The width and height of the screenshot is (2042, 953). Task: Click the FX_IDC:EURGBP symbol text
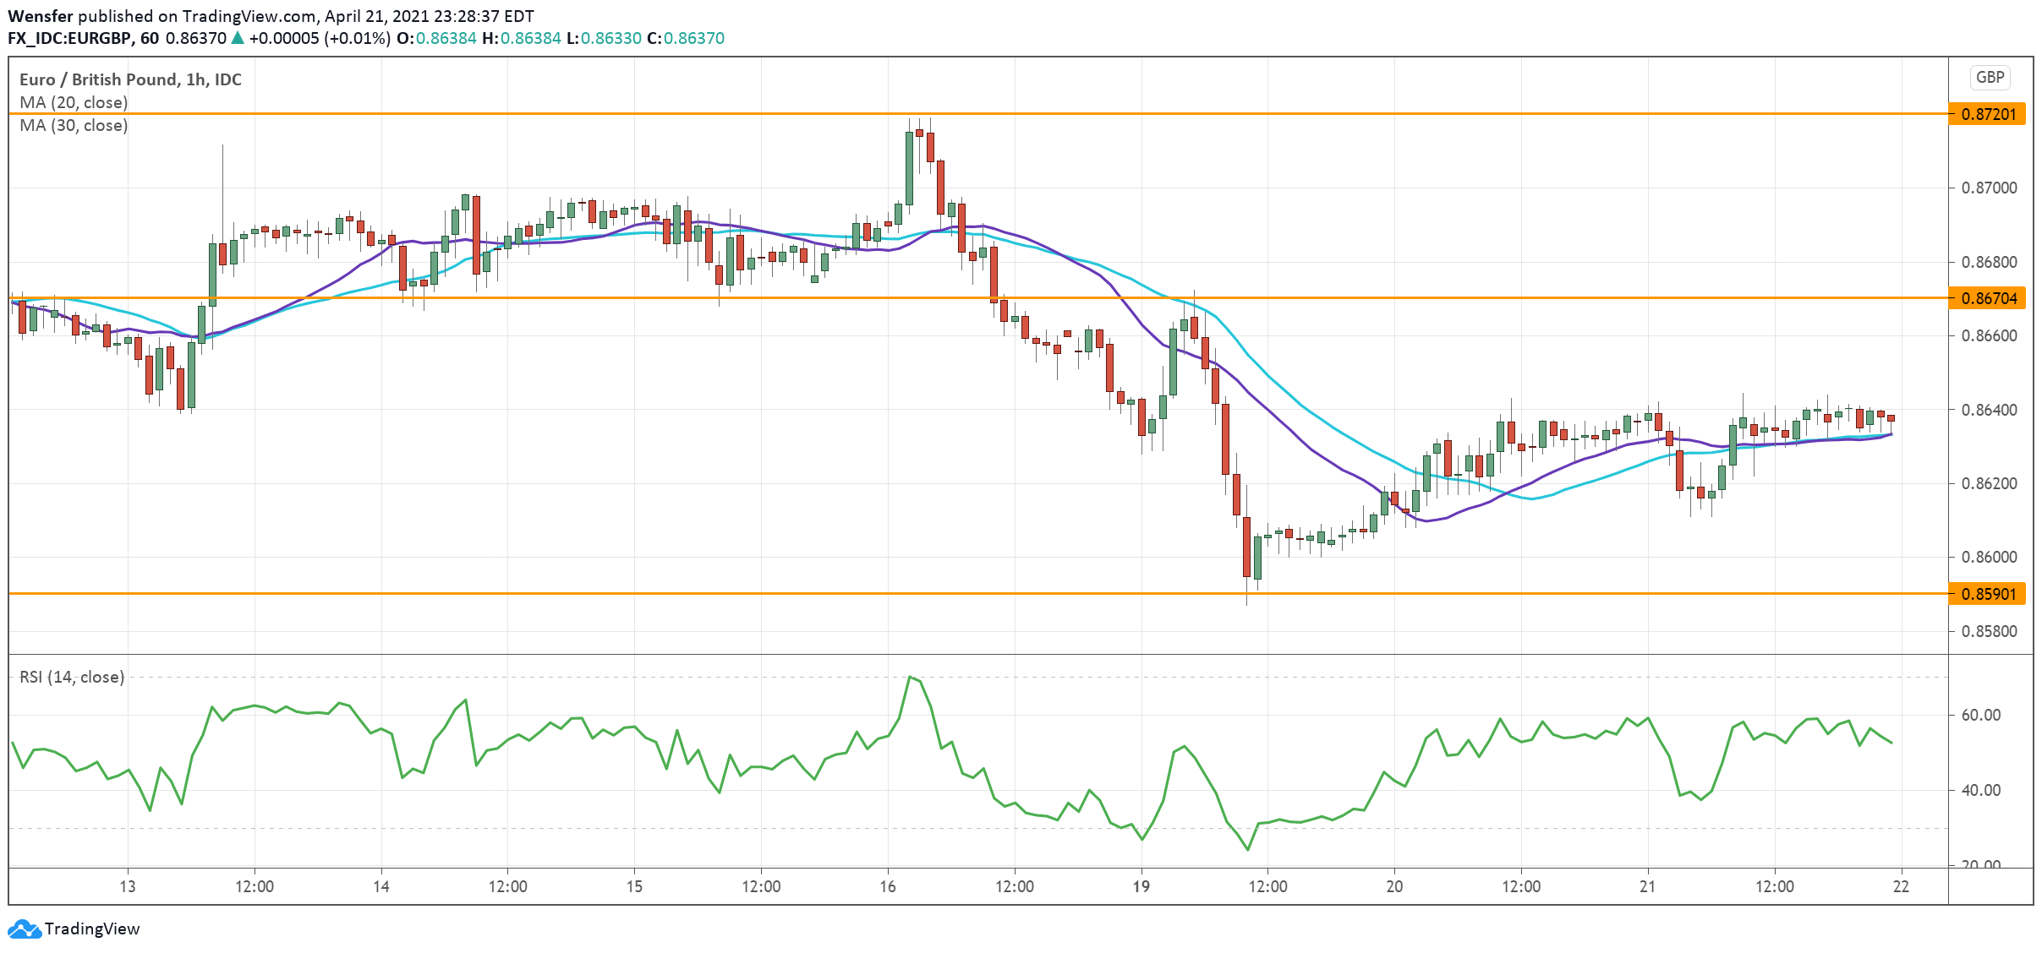pos(69,38)
